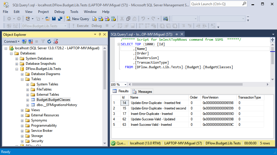The height and width of the screenshot is (155, 277).
Task: Click the Parse checkmark icon
Action: (113, 26)
